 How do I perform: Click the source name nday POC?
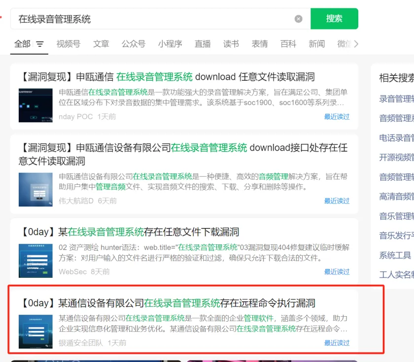pyautogui.click(x=76, y=117)
